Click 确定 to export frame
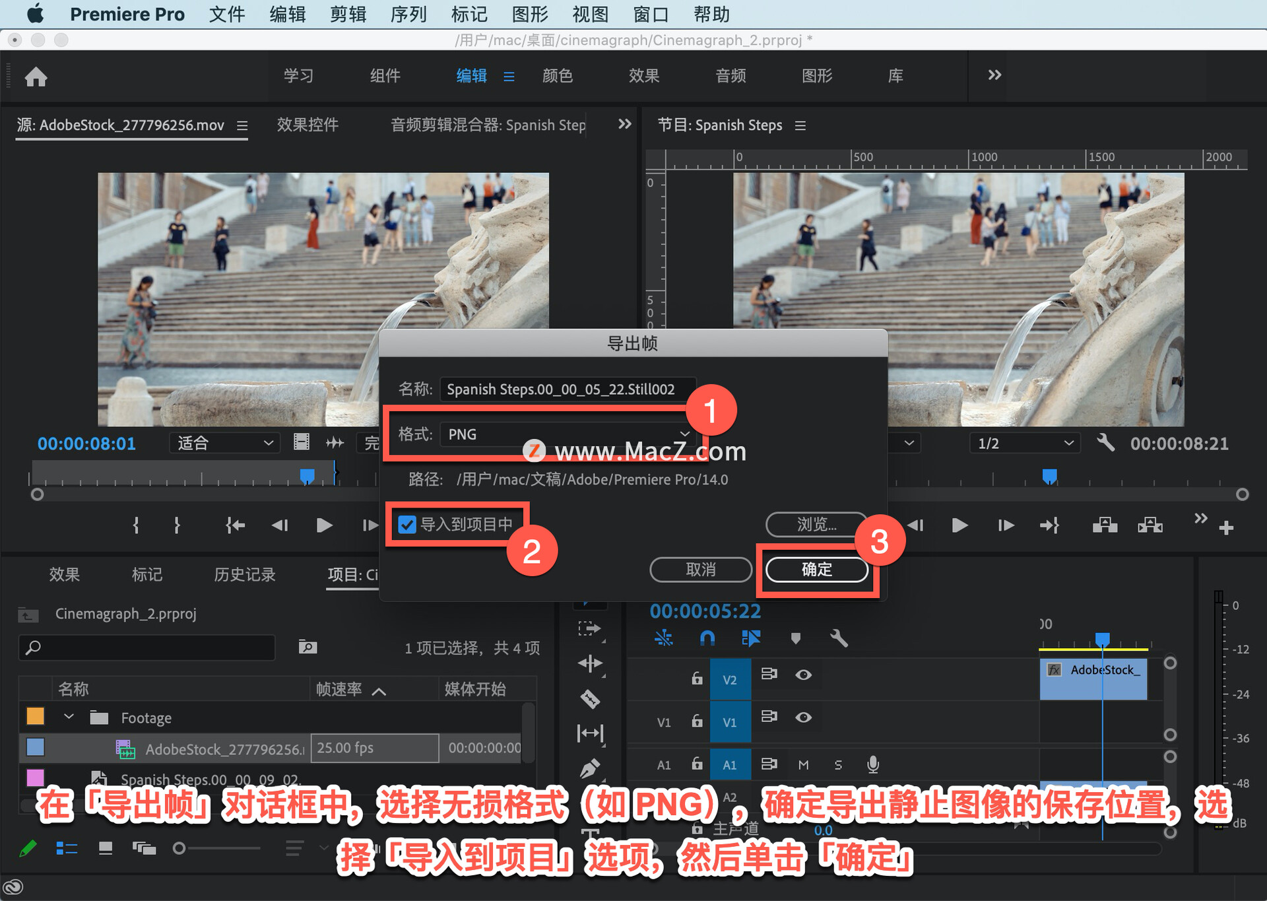The height and width of the screenshot is (901, 1267). [x=817, y=569]
